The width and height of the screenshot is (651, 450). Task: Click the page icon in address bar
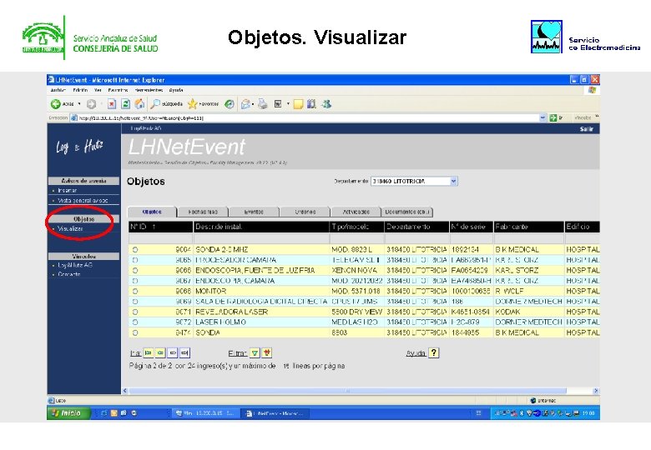74,118
